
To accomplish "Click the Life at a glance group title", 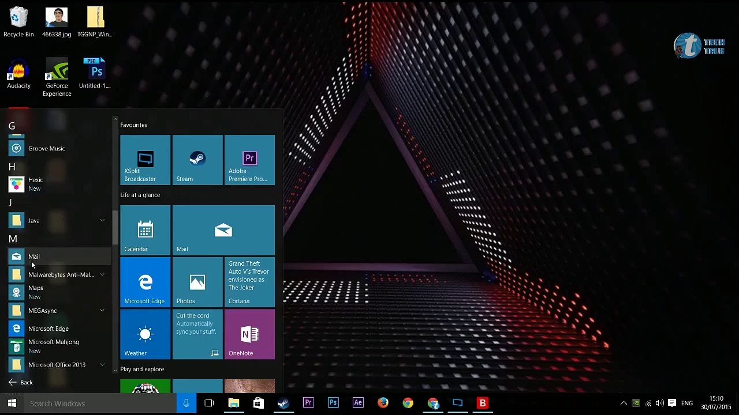I will point(140,195).
